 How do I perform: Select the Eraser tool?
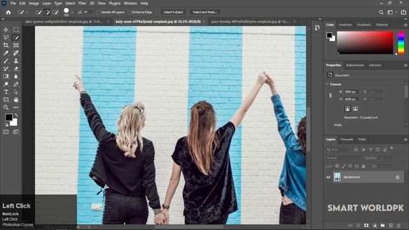16,69
